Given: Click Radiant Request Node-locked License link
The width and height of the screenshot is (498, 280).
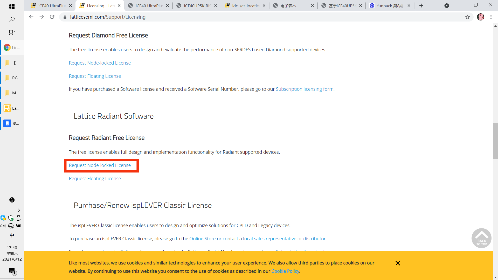Looking at the screenshot, I should coord(100,165).
